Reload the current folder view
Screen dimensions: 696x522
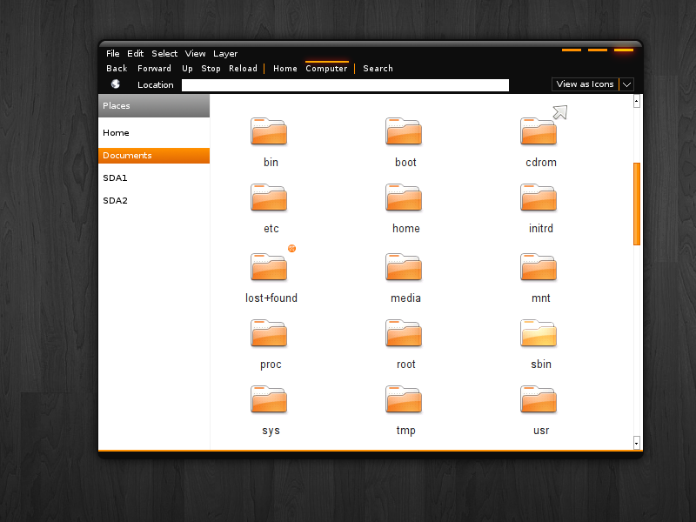tap(244, 69)
